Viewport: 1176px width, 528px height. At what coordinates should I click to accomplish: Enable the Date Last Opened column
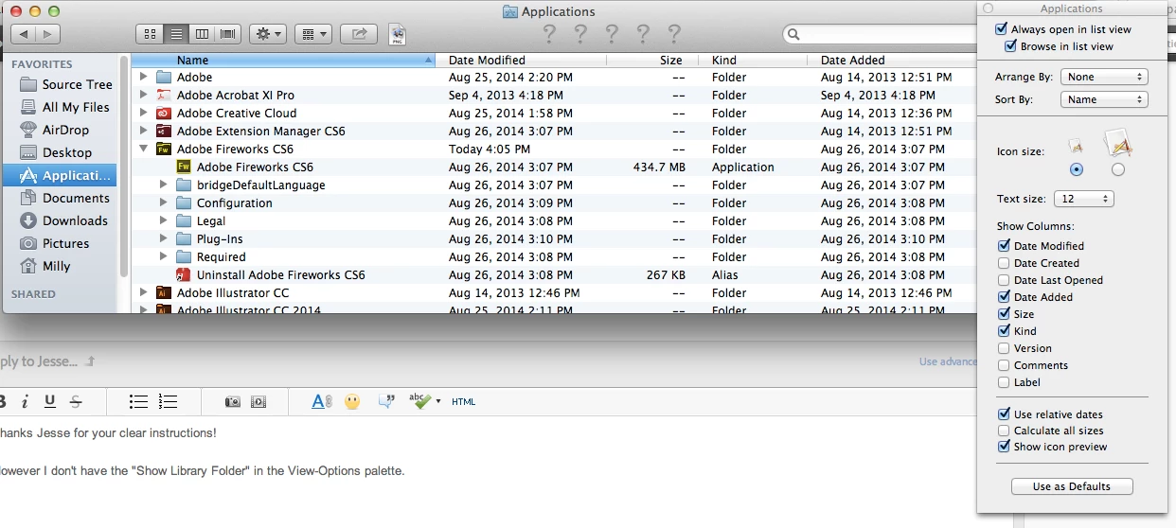point(1004,280)
